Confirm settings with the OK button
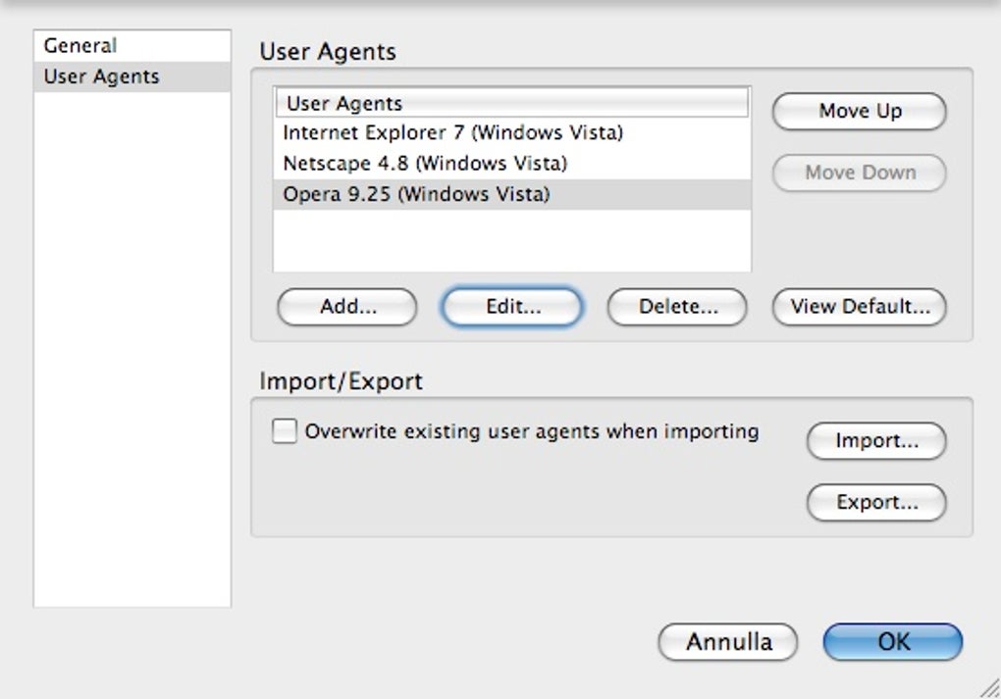Screen dimensions: 1001x699 tap(893, 643)
